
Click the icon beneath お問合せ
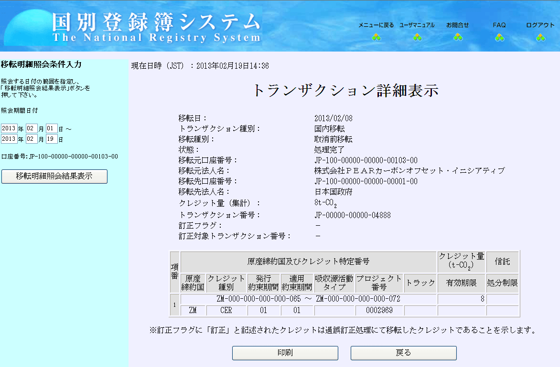[458, 37]
